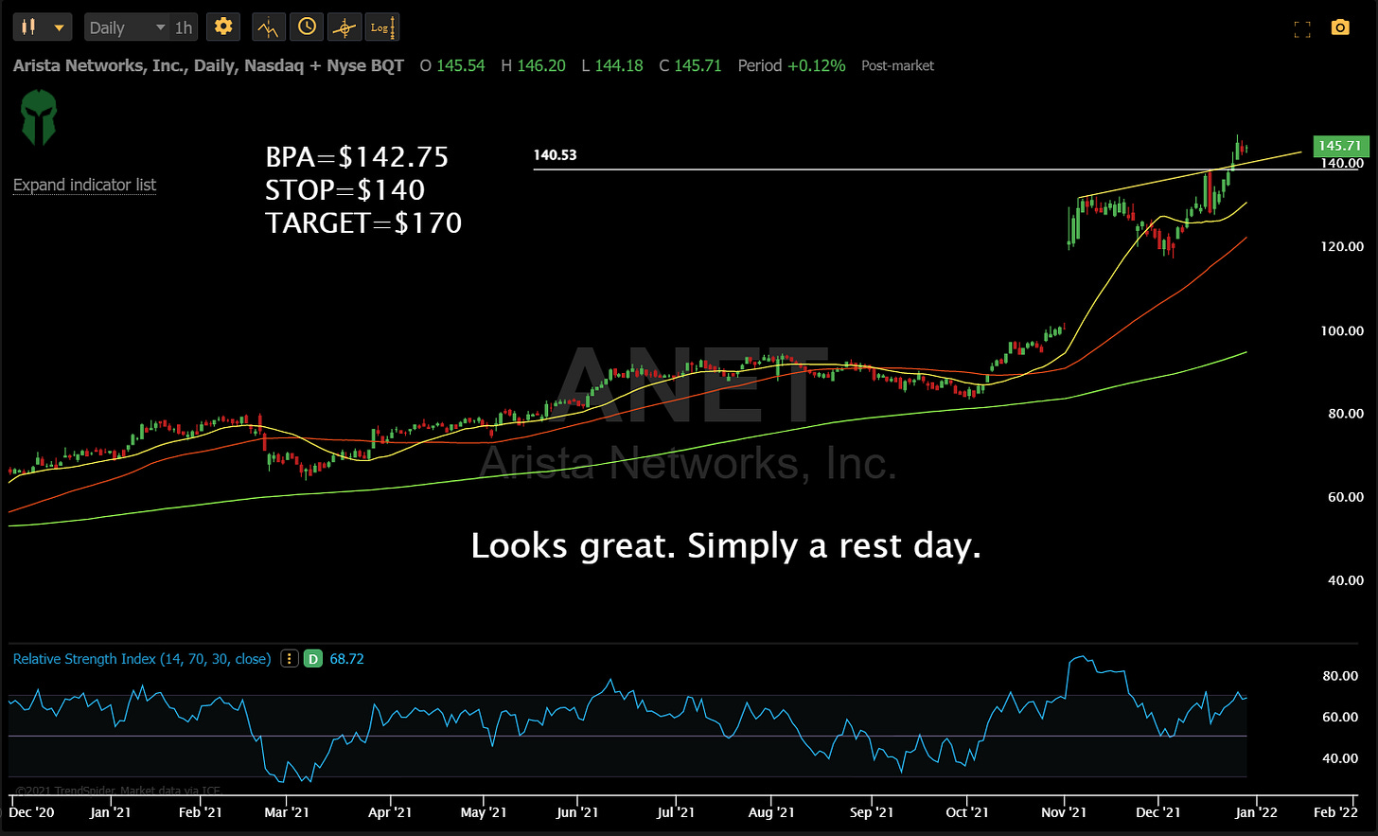Click the 80.00 price axis label
The image size is (1378, 836).
click(x=1346, y=414)
